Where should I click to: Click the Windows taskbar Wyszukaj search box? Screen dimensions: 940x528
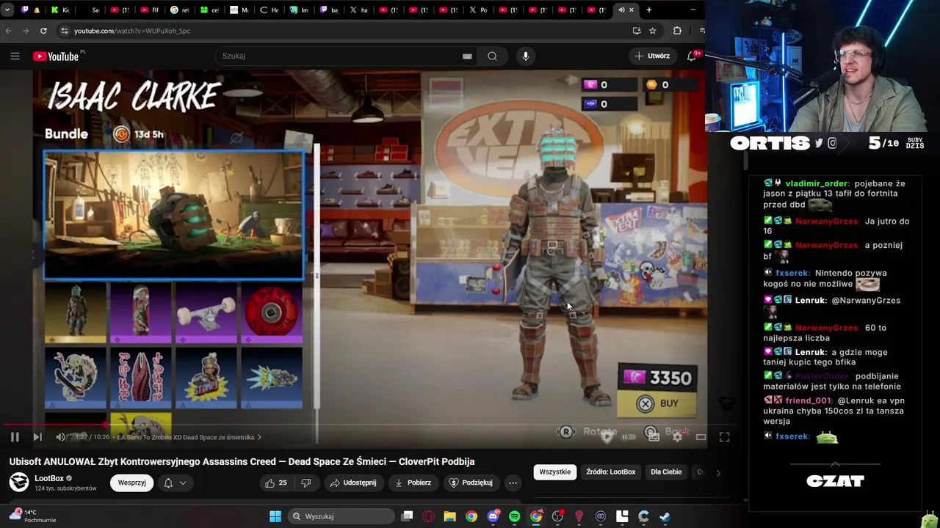click(341, 516)
